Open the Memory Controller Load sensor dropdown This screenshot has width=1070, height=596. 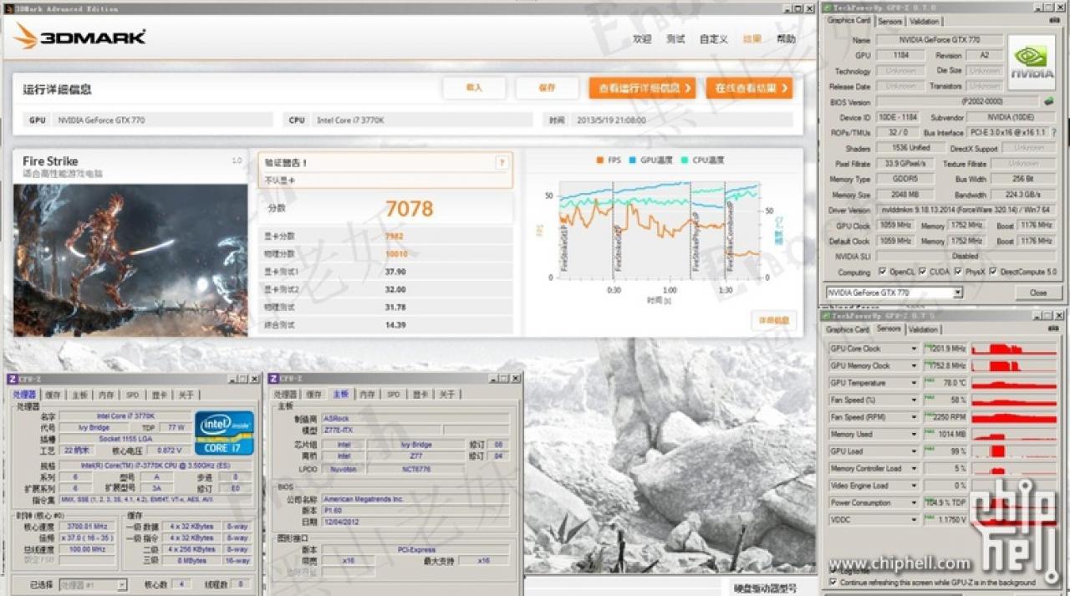pos(914,468)
